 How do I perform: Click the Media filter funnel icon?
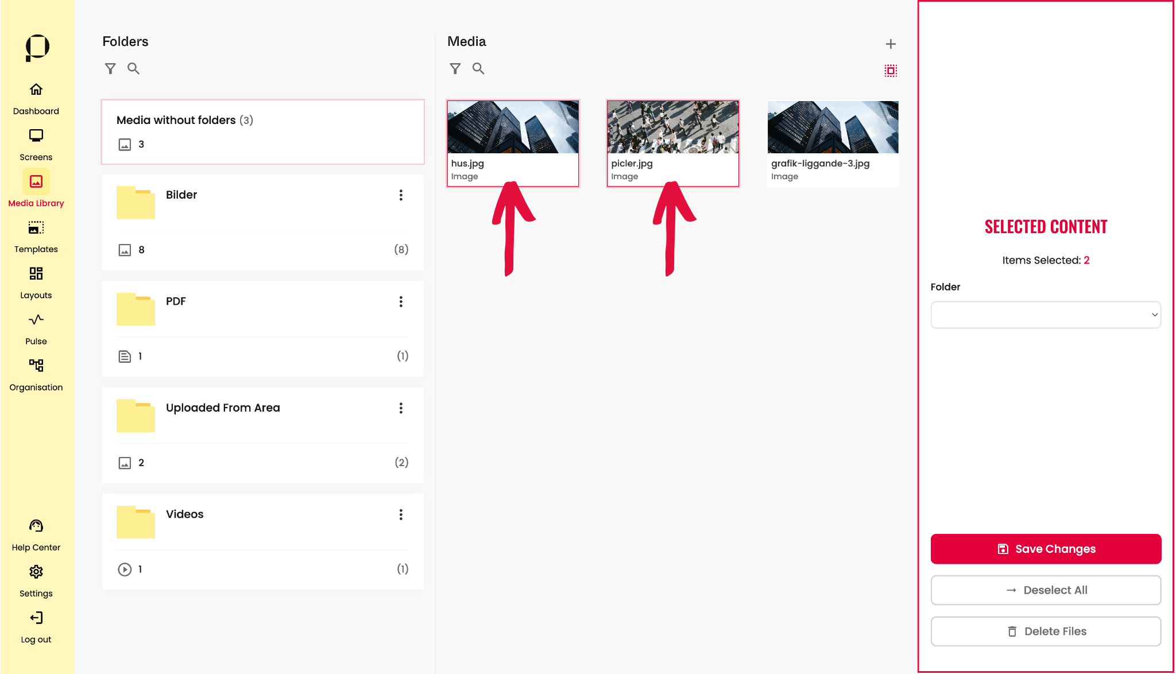pyautogui.click(x=455, y=69)
